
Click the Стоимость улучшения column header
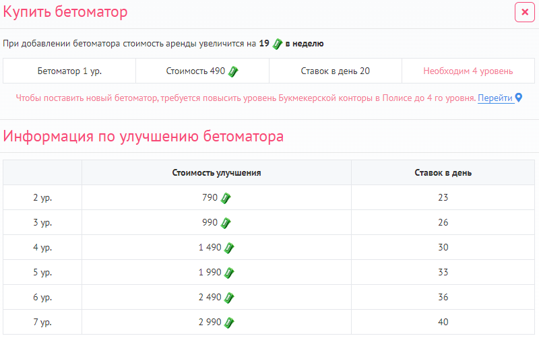(216, 172)
